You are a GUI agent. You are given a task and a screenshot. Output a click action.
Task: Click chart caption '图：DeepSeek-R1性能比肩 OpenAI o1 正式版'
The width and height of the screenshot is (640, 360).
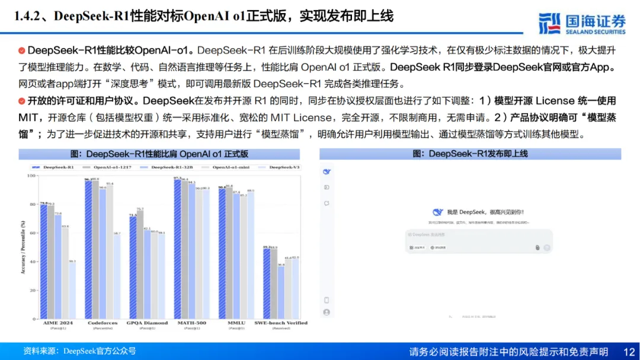click(x=159, y=154)
